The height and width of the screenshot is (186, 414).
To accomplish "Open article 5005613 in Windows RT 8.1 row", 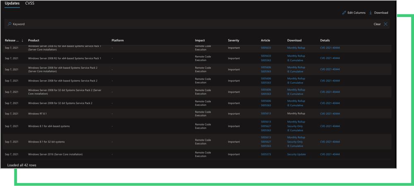I will tap(266, 114).
